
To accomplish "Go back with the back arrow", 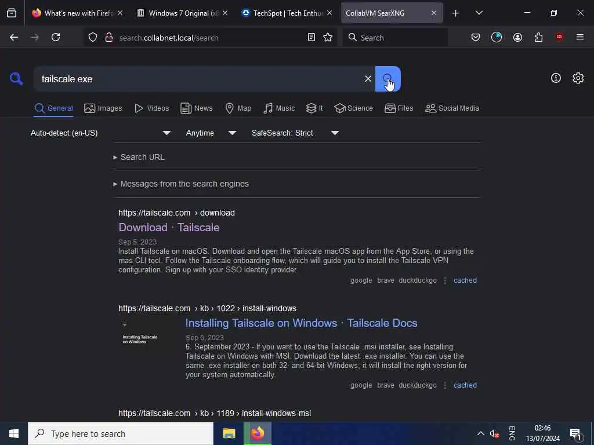I will pyautogui.click(x=14, y=37).
